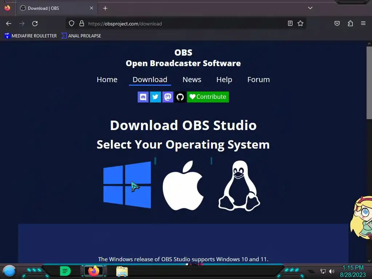Click the browser back arrow
Image resolution: width=372 pixels, height=279 pixels.
point(9,24)
